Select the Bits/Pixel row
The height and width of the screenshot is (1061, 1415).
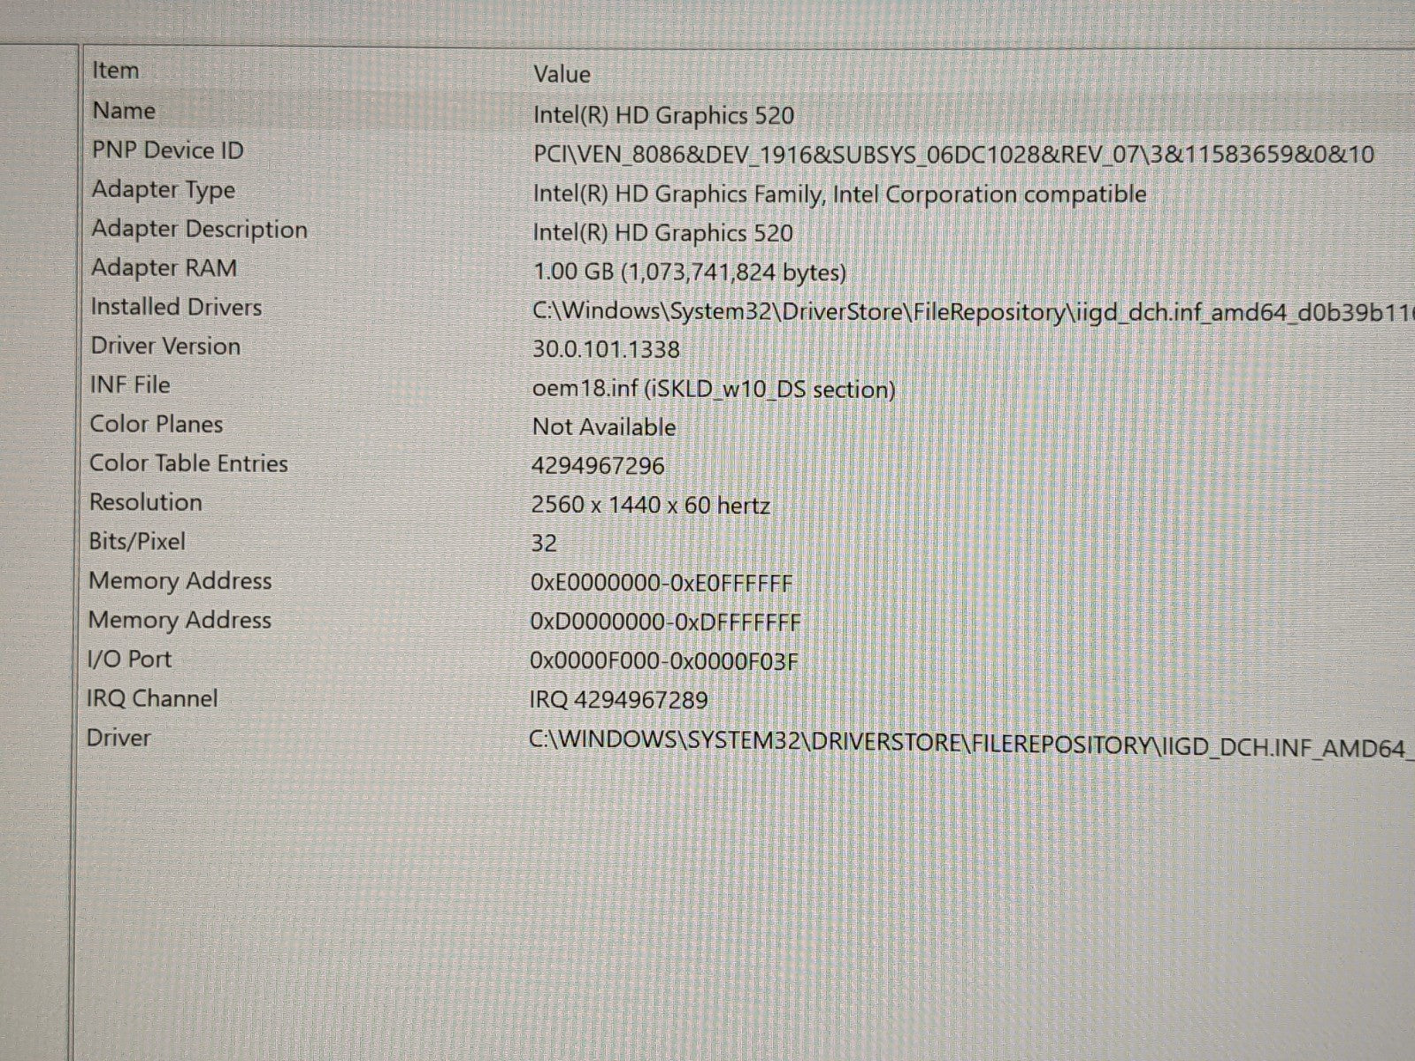tap(137, 541)
